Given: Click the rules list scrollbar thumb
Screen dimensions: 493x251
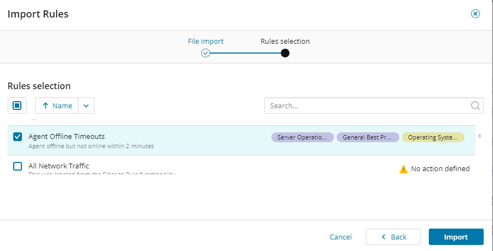Looking at the screenshot, I should pos(479,136).
